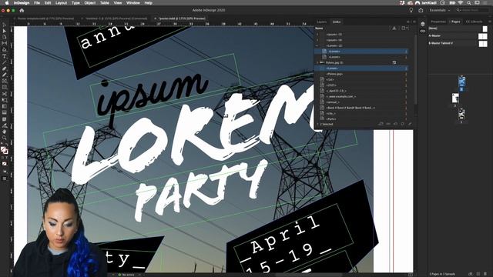Click the lightbulb Learn icon
The image size is (493, 277).
pyautogui.click(x=411, y=10)
